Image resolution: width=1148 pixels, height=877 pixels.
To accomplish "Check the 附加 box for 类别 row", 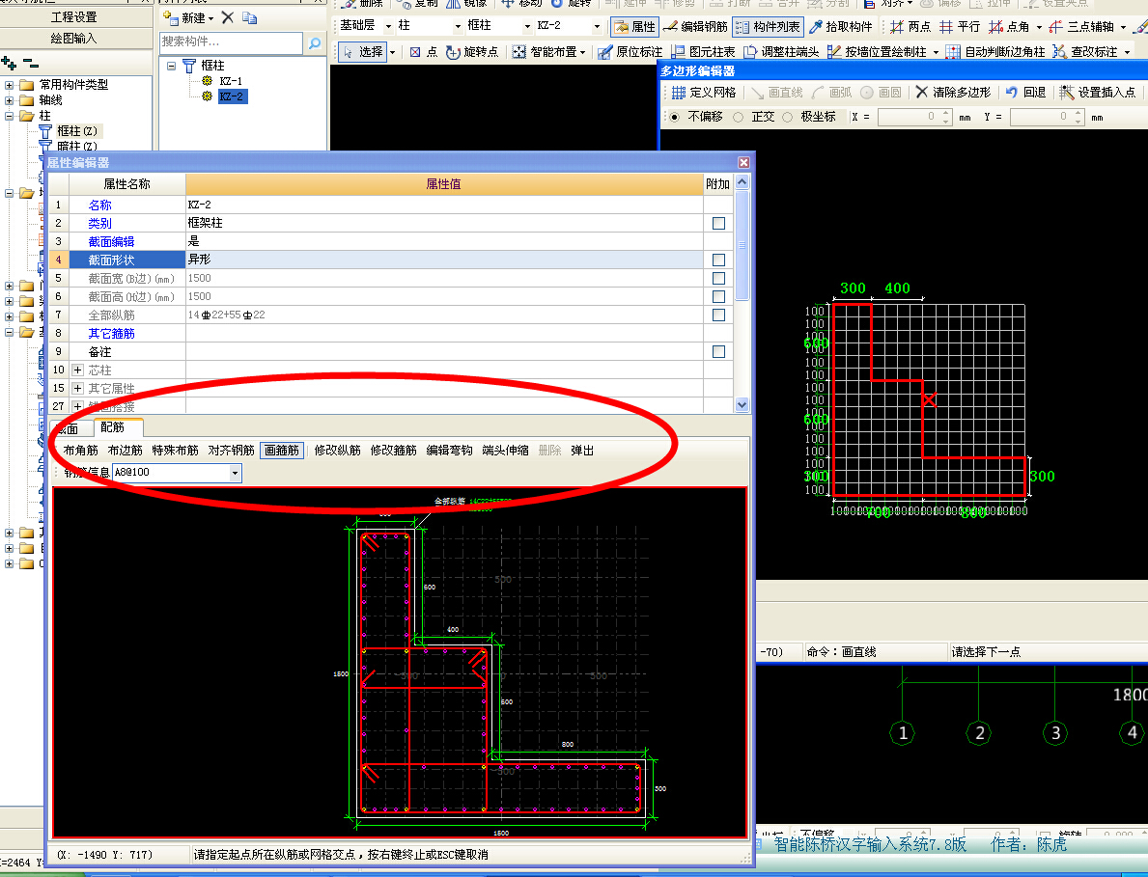I will point(719,223).
